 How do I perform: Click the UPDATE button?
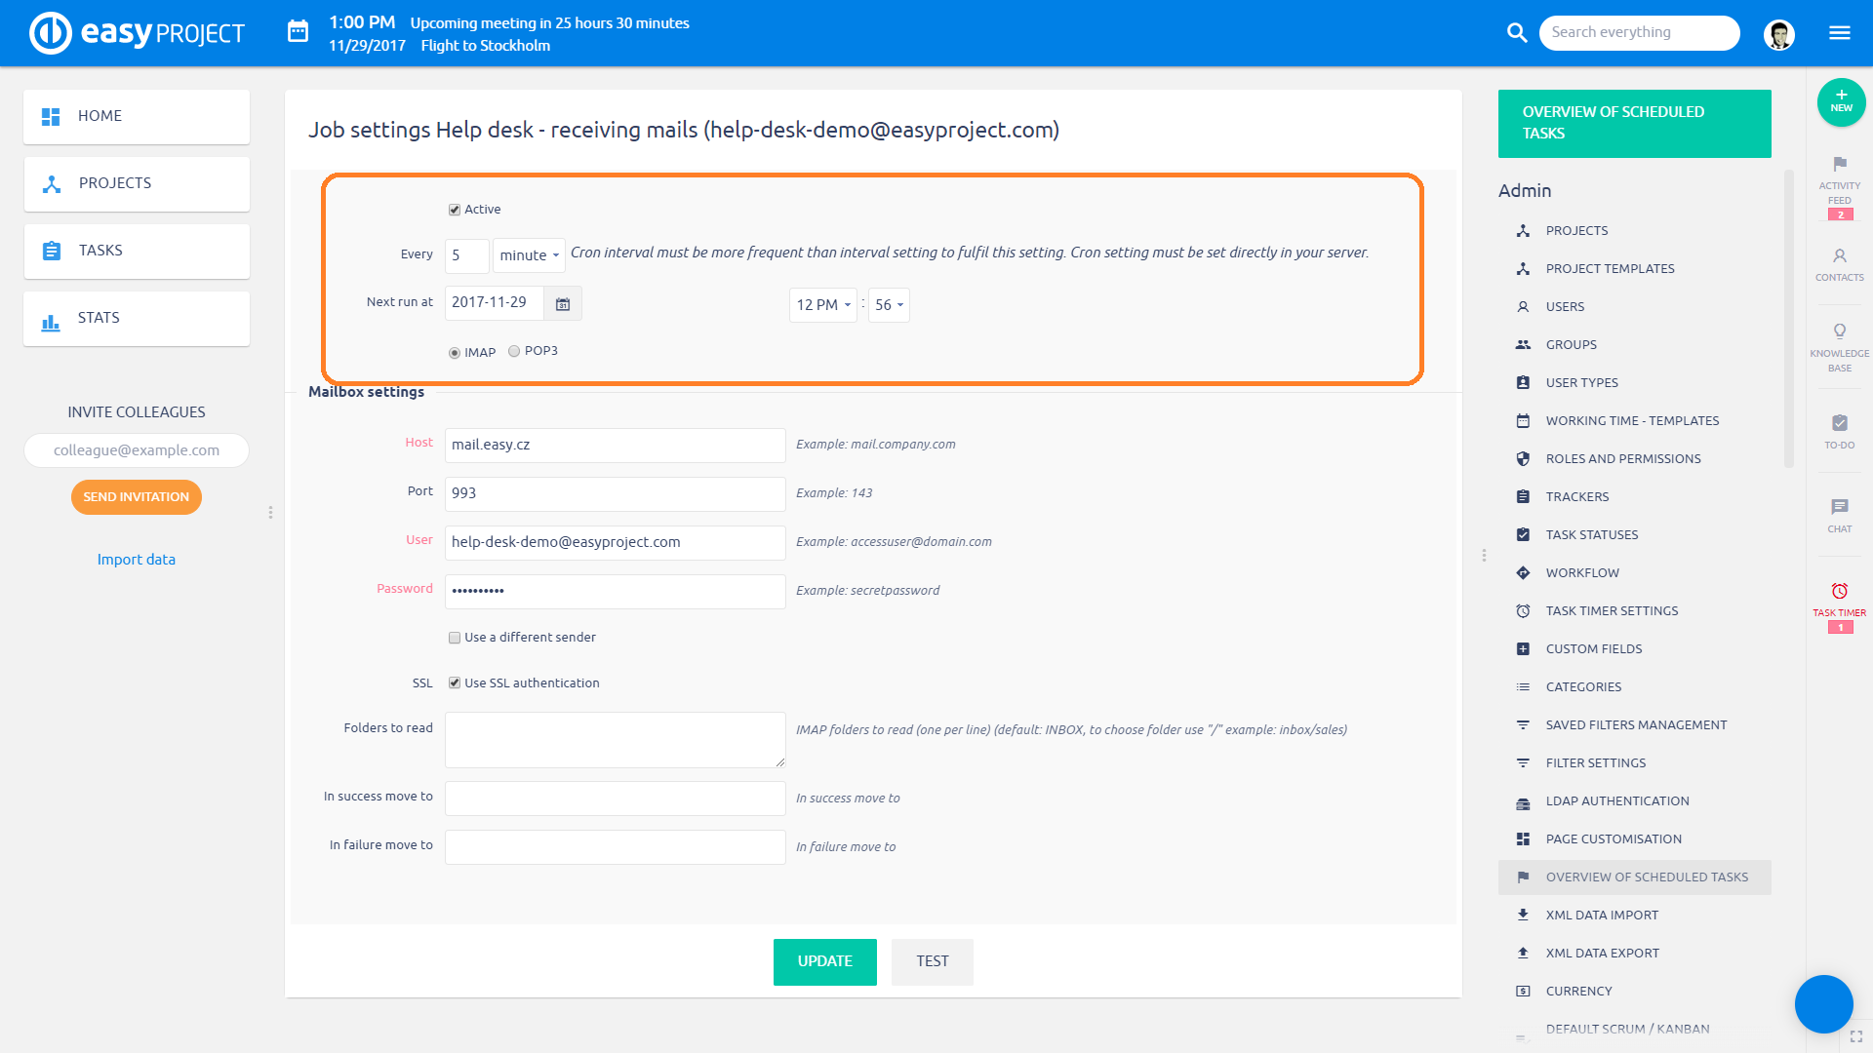point(825,961)
